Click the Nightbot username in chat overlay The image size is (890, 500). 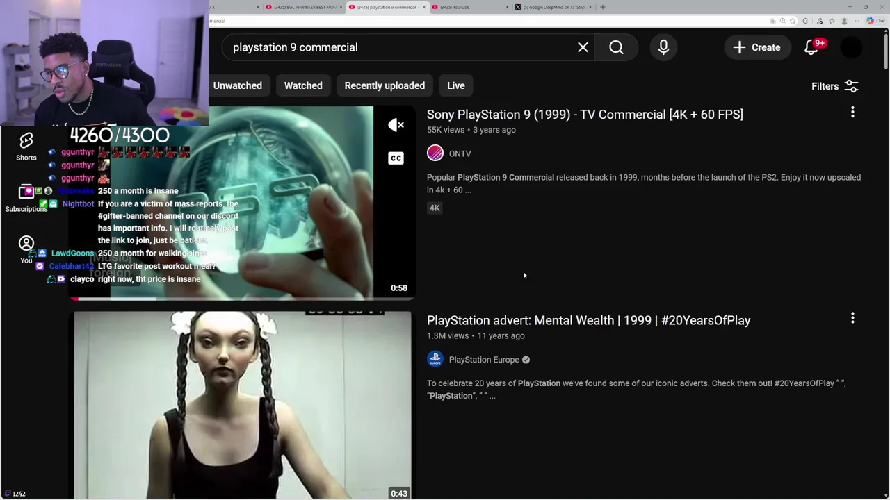pos(78,203)
